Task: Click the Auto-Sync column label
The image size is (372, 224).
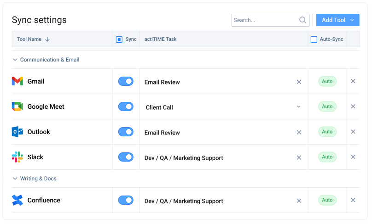Action: coord(331,39)
